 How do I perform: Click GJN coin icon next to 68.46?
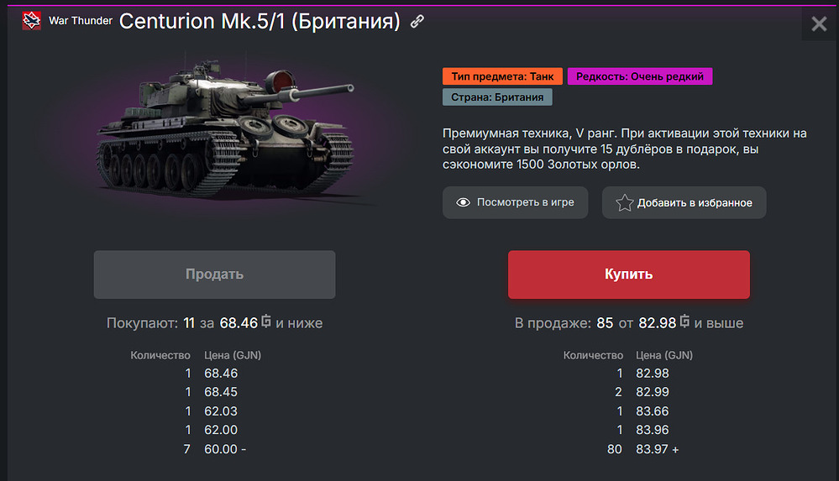click(x=265, y=322)
